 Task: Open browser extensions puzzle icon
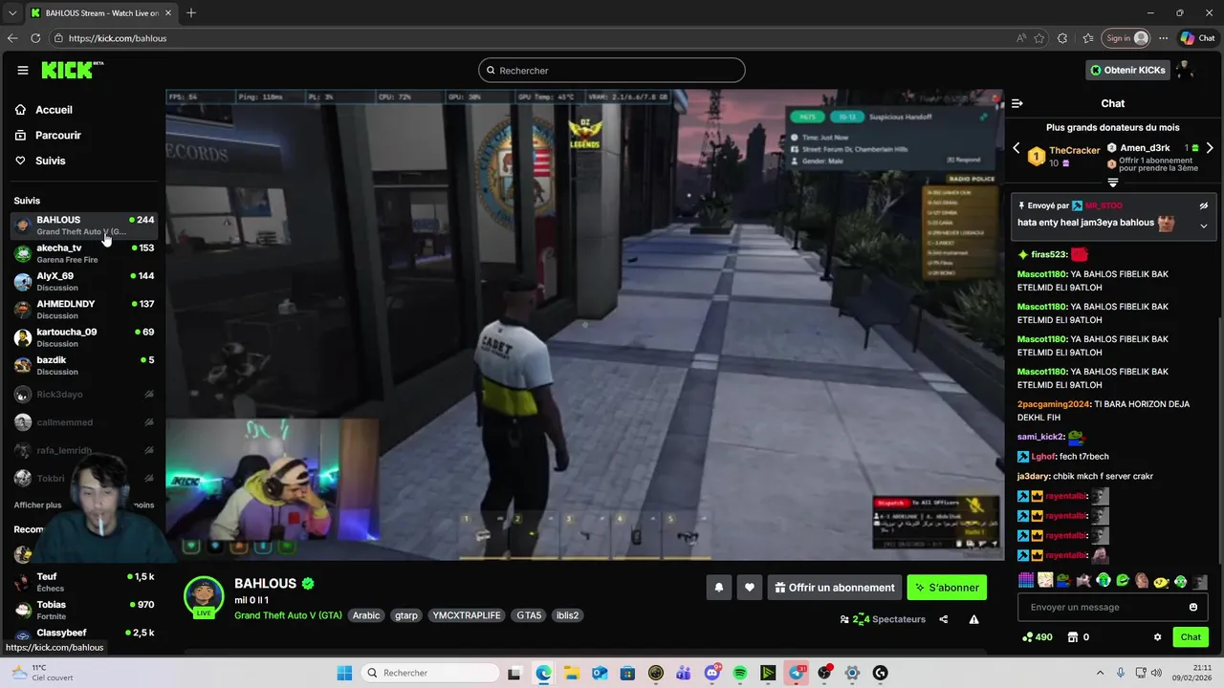click(x=1062, y=38)
